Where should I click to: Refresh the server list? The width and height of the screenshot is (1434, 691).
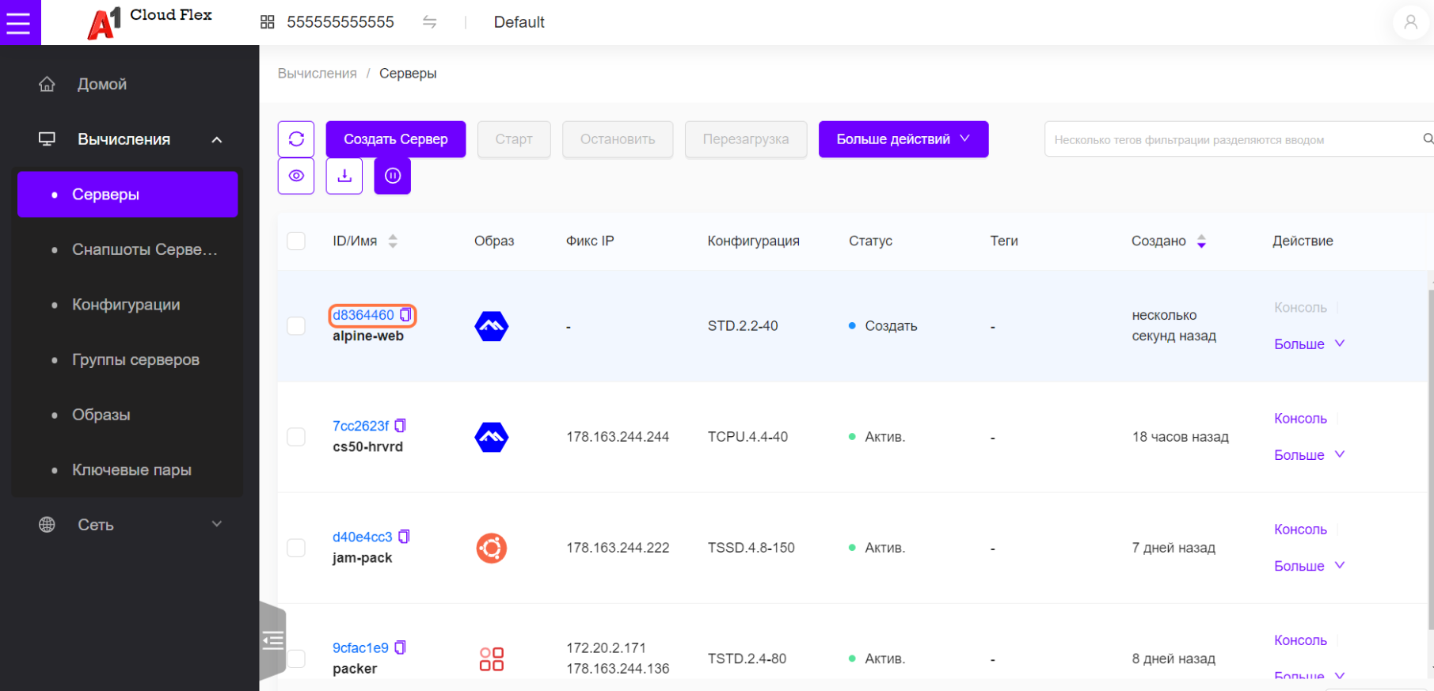pos(296,139)
